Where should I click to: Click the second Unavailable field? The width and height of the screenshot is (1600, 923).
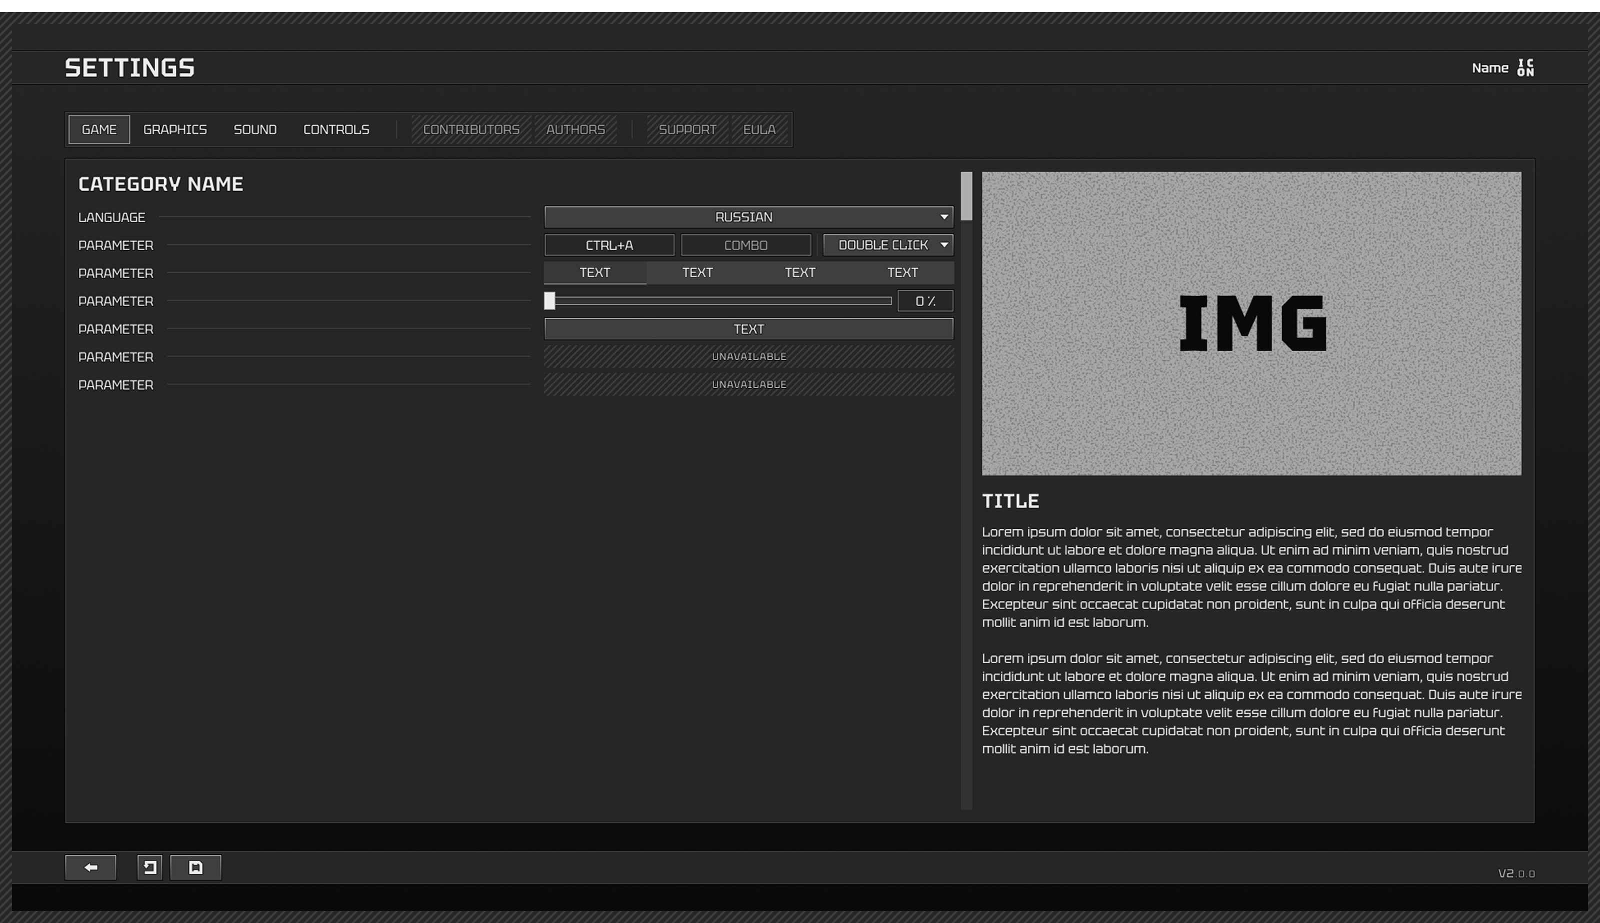[748, 384]
